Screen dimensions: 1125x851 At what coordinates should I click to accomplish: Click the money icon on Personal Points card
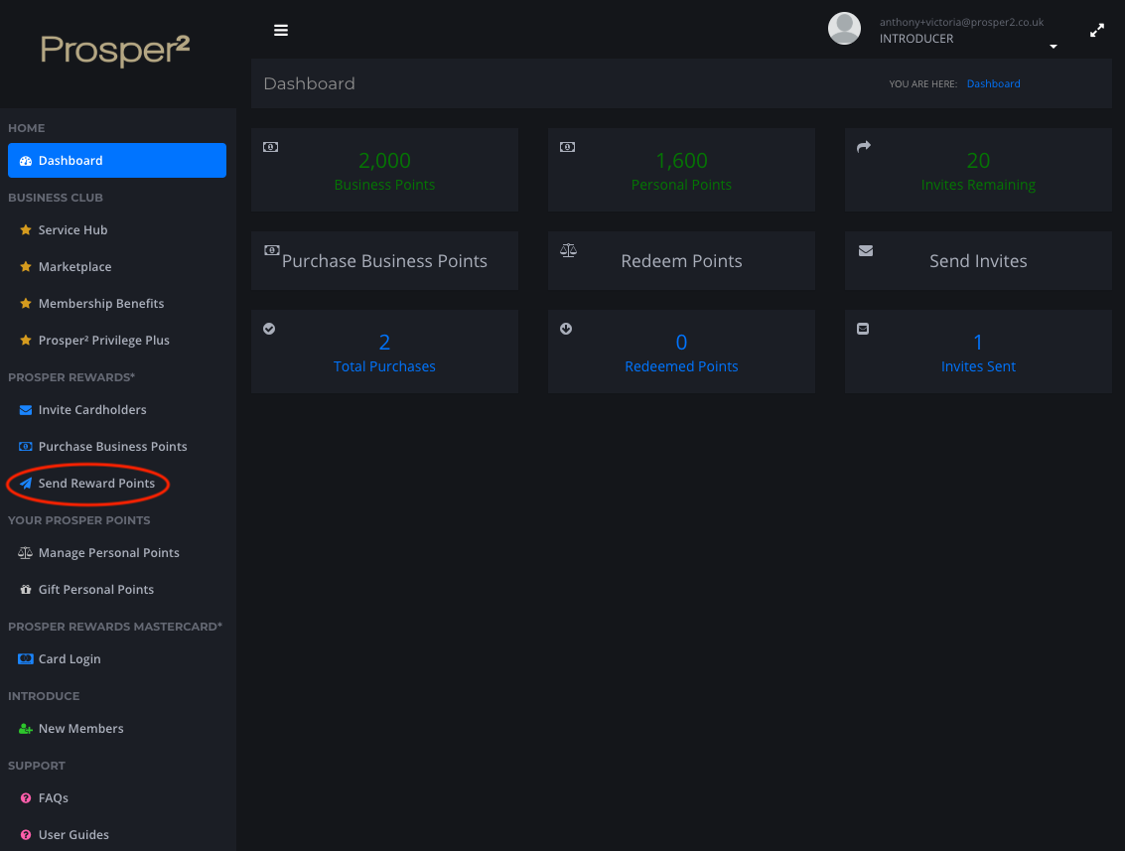(x=568, y=147)
